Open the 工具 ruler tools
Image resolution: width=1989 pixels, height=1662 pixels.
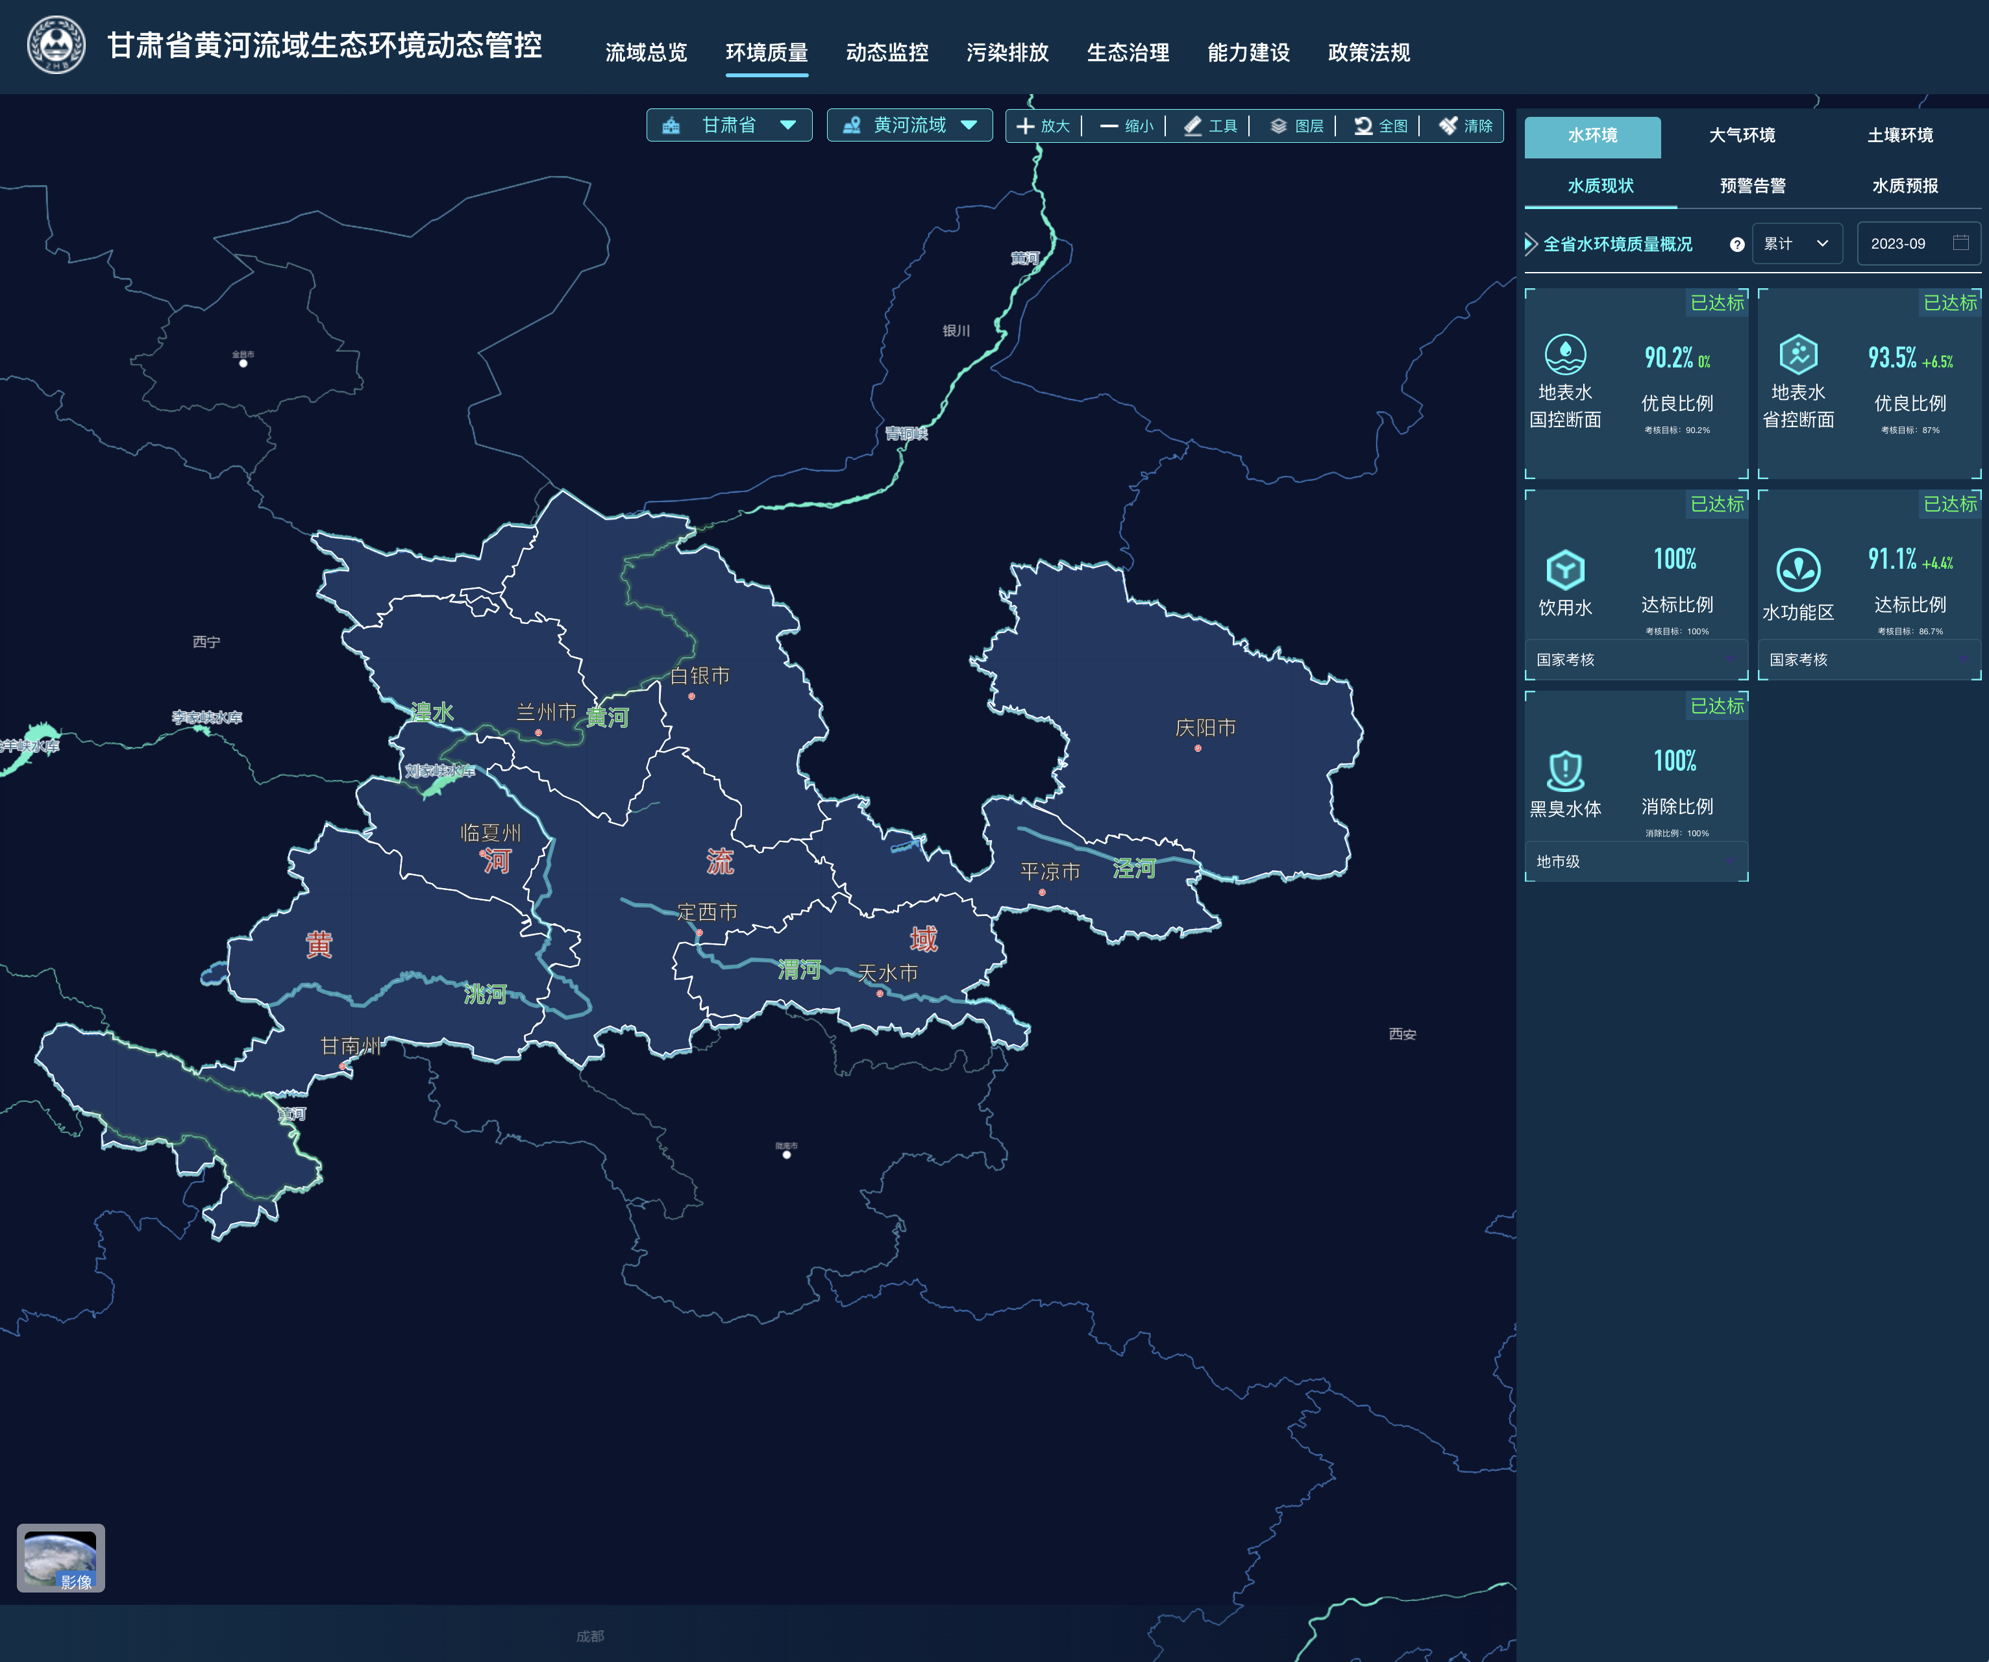click(x=1211, y=125)
